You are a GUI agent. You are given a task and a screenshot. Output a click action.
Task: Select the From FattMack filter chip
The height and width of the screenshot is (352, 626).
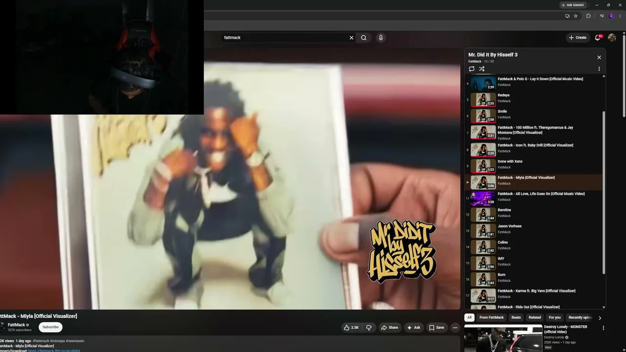492,318
